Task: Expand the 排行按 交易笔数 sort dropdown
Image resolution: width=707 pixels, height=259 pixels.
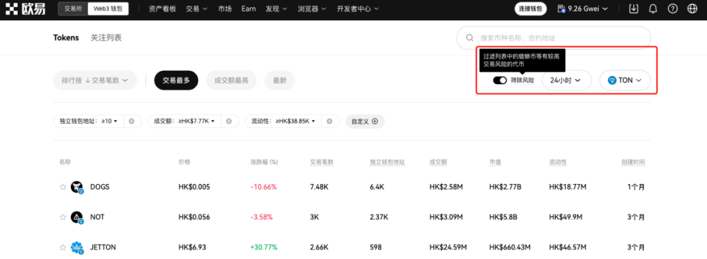Action: (x=95, y=80)
